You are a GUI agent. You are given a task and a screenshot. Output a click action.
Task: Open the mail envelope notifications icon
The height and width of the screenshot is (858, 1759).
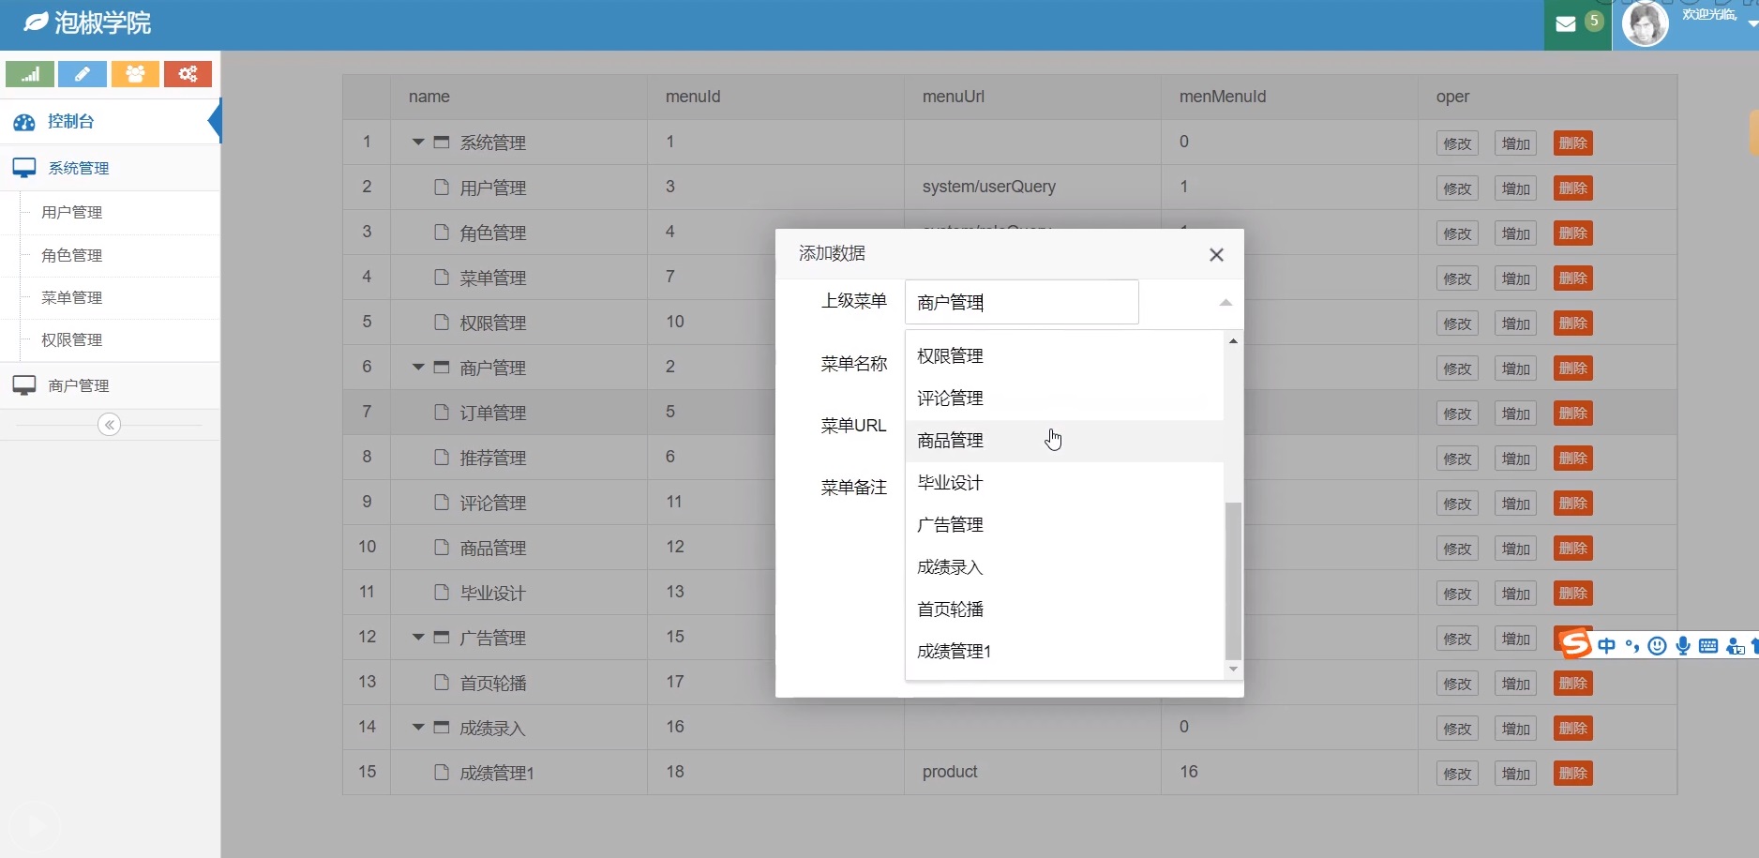tap(1565, 24)
